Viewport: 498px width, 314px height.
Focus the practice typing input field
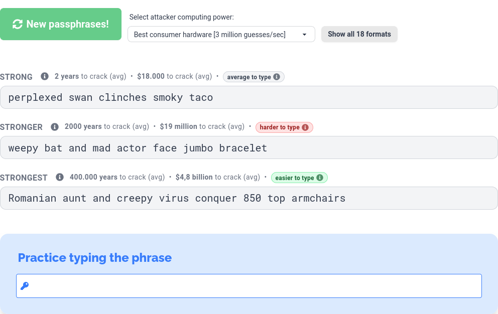251,286
